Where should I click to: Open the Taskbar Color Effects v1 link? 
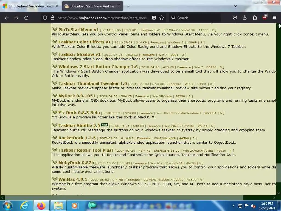coord(85,42)
